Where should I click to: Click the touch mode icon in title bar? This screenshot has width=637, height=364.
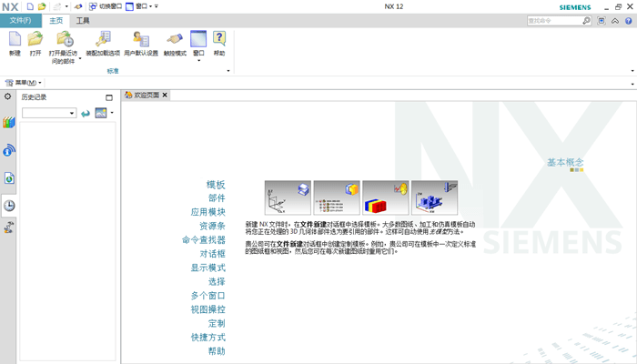point(78,6)
